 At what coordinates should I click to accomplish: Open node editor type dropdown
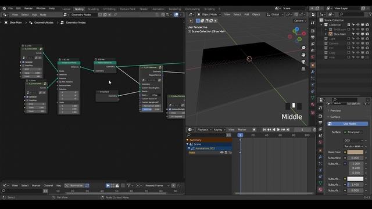[x=5, y=15]
